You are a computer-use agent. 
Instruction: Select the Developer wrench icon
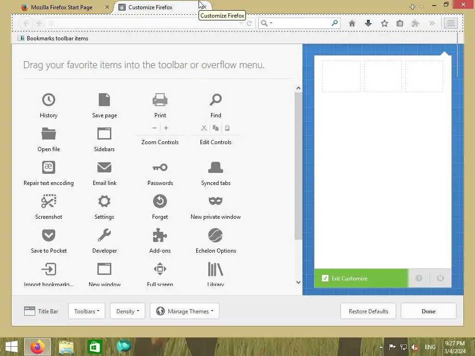pyautogui.click(x=104, y=235)
